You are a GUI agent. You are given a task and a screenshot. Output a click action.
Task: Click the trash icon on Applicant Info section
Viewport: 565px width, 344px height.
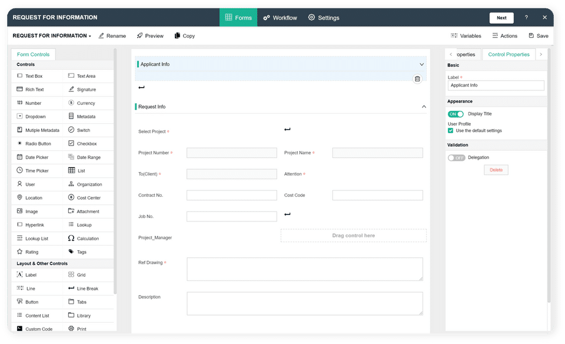[417, 78]
